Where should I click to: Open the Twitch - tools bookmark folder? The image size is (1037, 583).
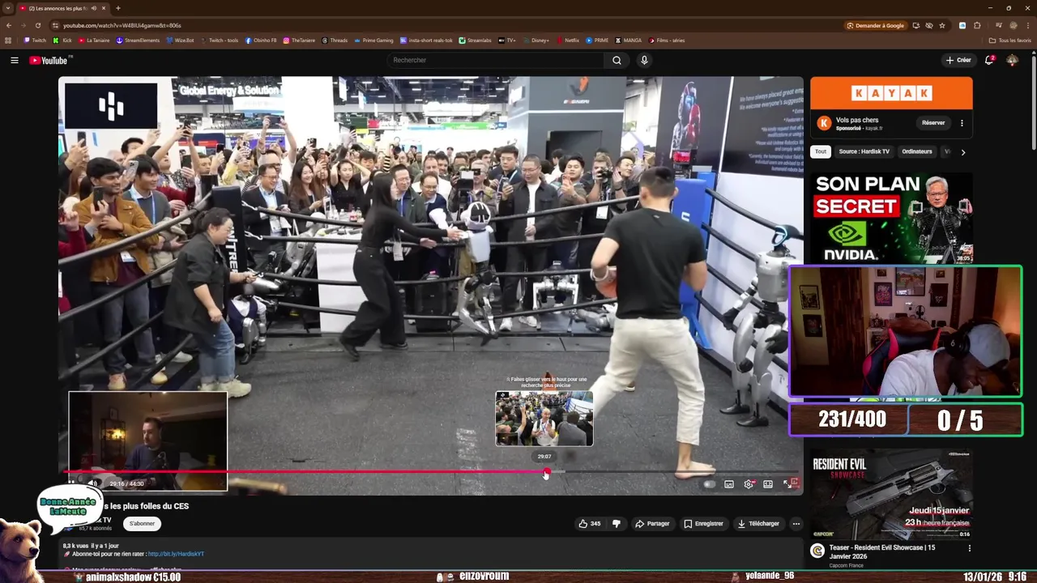coord(220,40)
